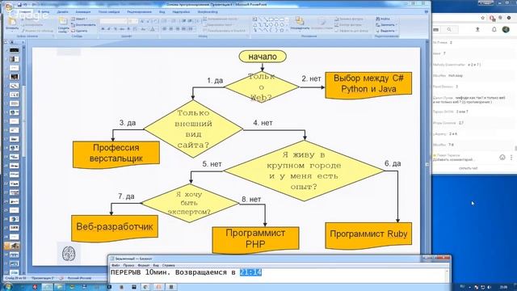The image size is (517, 291).
Task: Switch to Показ слайдов ribbon tab
Action: pos(109,12)
